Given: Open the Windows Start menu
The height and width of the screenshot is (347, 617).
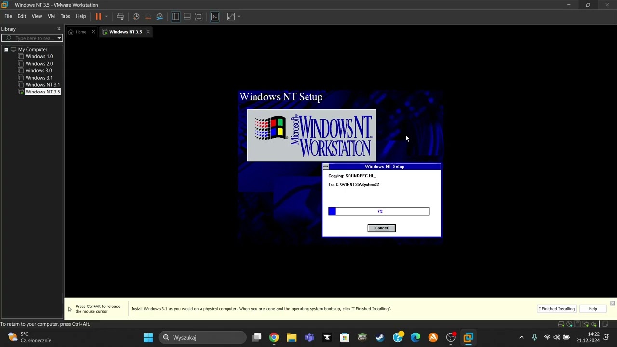Looking at the screenshot, I should click(x=148, y=337).
